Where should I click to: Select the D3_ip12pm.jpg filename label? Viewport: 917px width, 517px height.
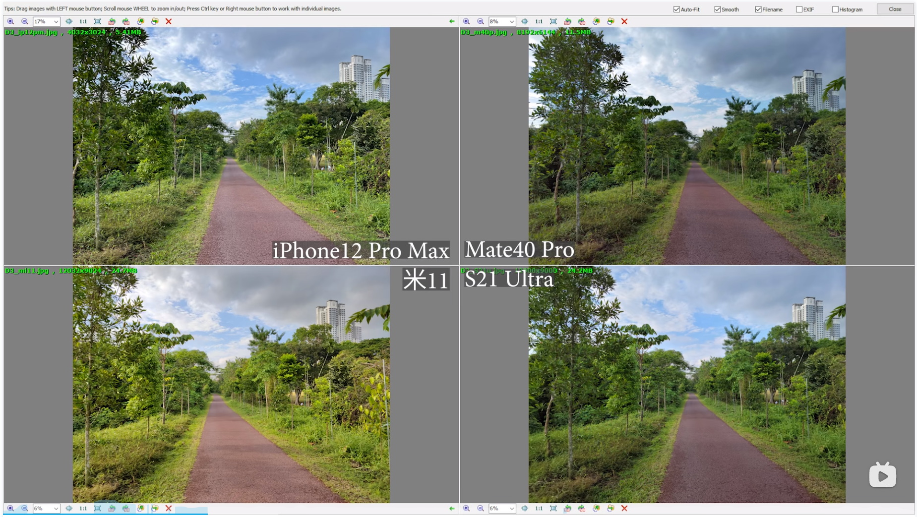pos(31,32)
